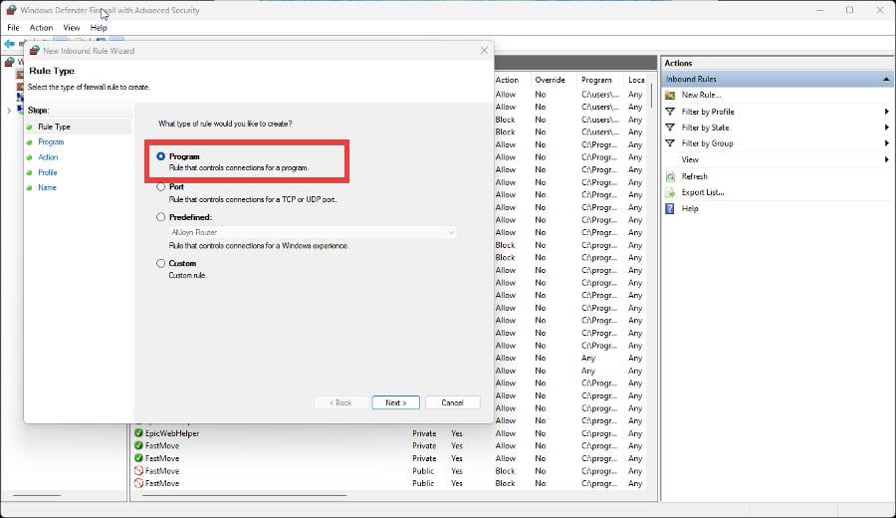Select the Port rule type radio button
Screen dimensions: 896x518
click(160, 187)
